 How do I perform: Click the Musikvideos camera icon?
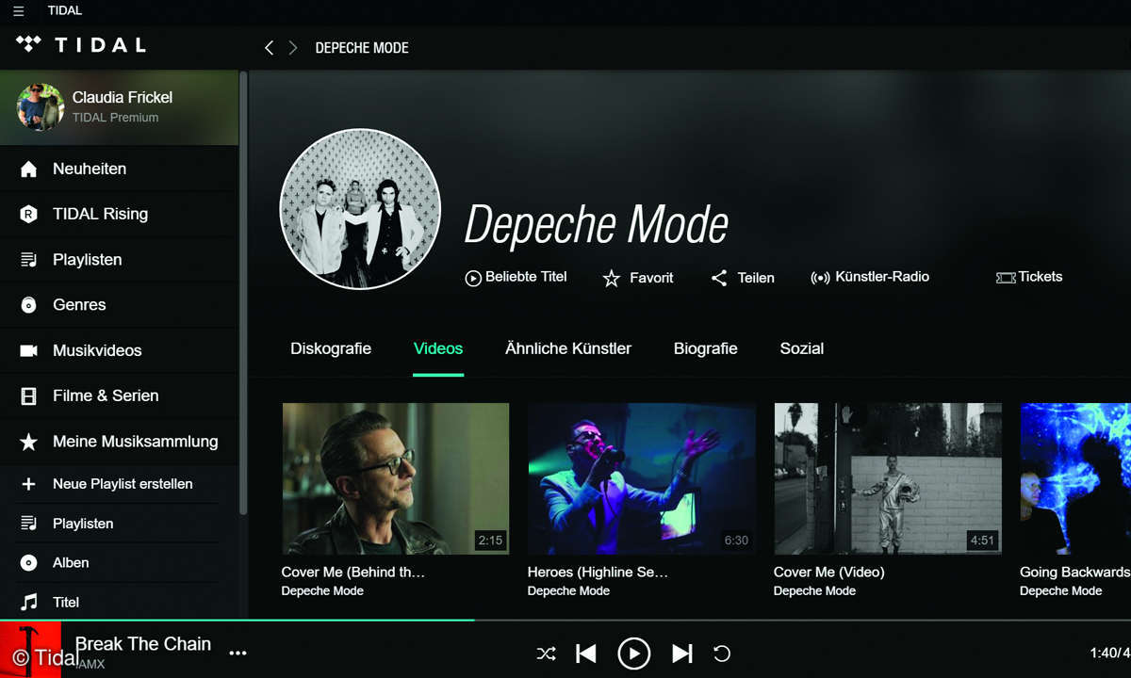click(x=29, y=350)
